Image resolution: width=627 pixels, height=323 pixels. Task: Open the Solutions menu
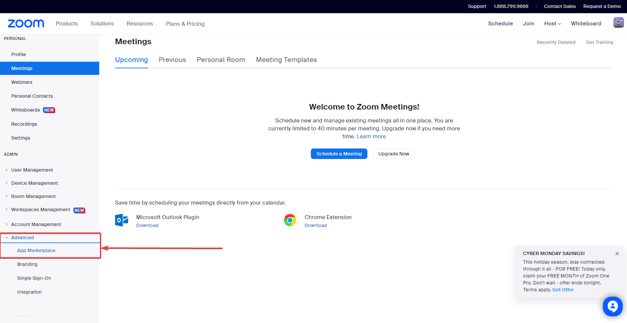tap(102, 23)
